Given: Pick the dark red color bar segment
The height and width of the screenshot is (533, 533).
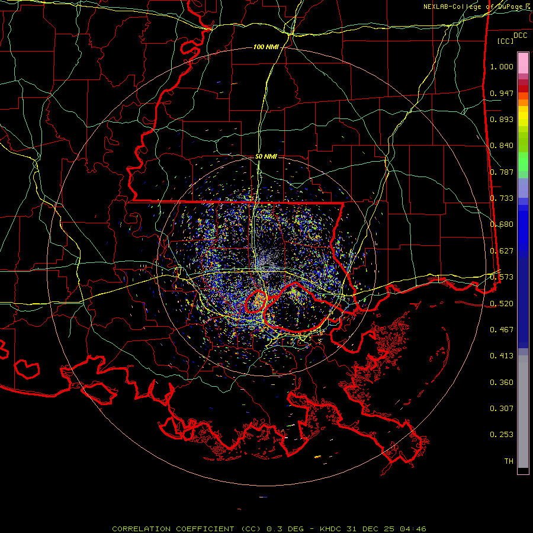Looking at the screenshot, I should click(x=523, y=89).
